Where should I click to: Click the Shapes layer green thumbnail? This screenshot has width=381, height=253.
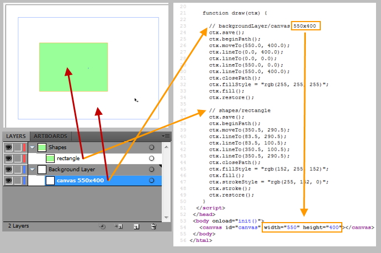tap(41, 147)
